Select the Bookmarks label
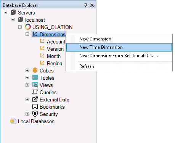Image resolution: width=175 pixels, height=143 pixels. click(52, 107)
